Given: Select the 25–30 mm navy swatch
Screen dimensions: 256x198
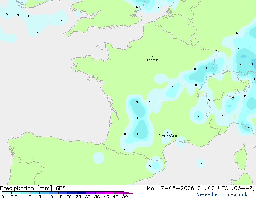Looking at the screenshot, I should click(x=82, y=193).
